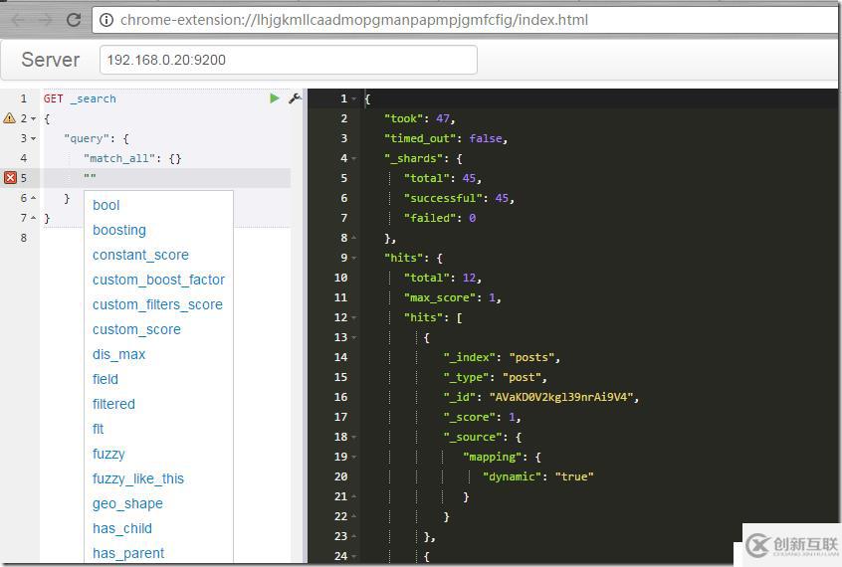Choose fuzzy from the suggestions

coord(108,454)
